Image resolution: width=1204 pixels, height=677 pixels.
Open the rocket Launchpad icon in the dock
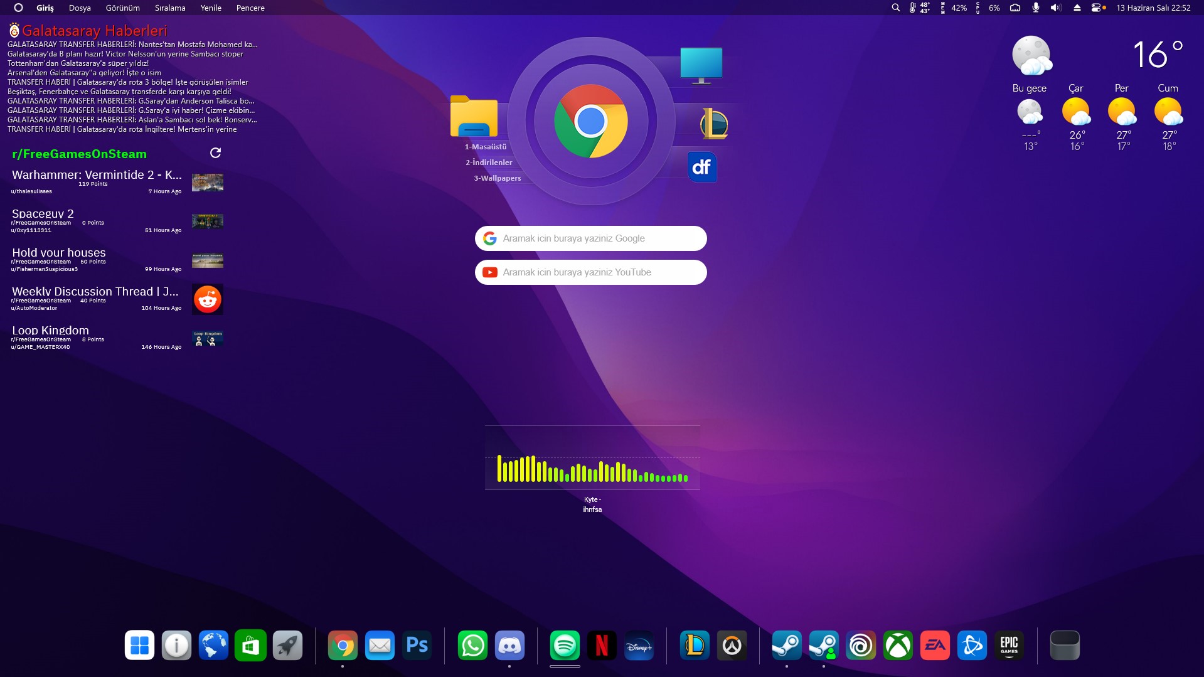coord(287,645)
